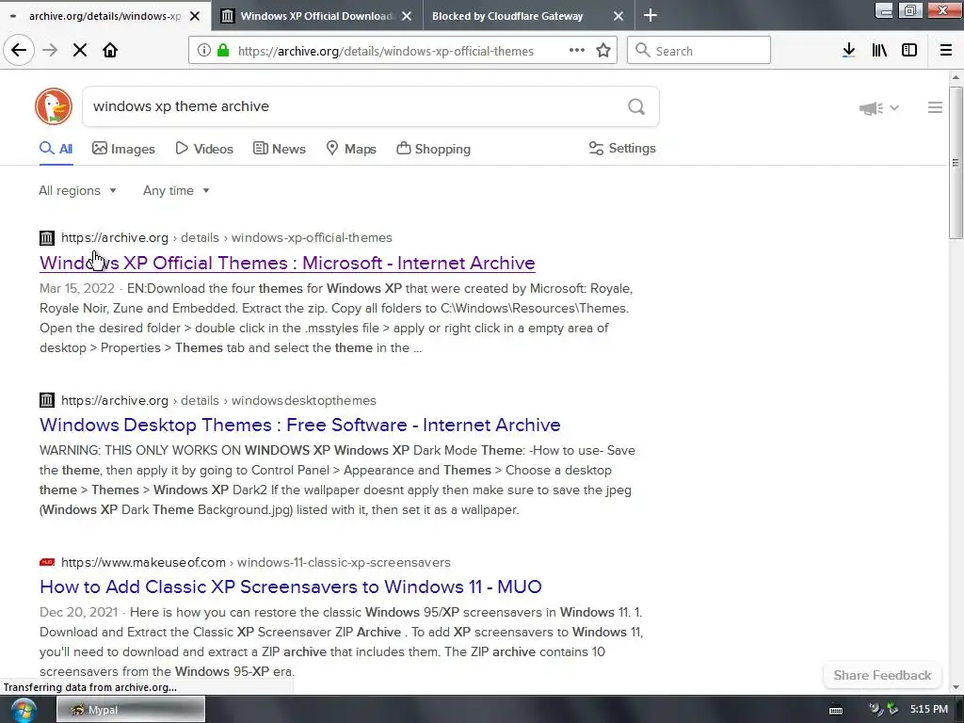The width and height of the screenshot is (964, 723).
Task: Click the scrollbar down arrow
Action: [x=955, y=687]
